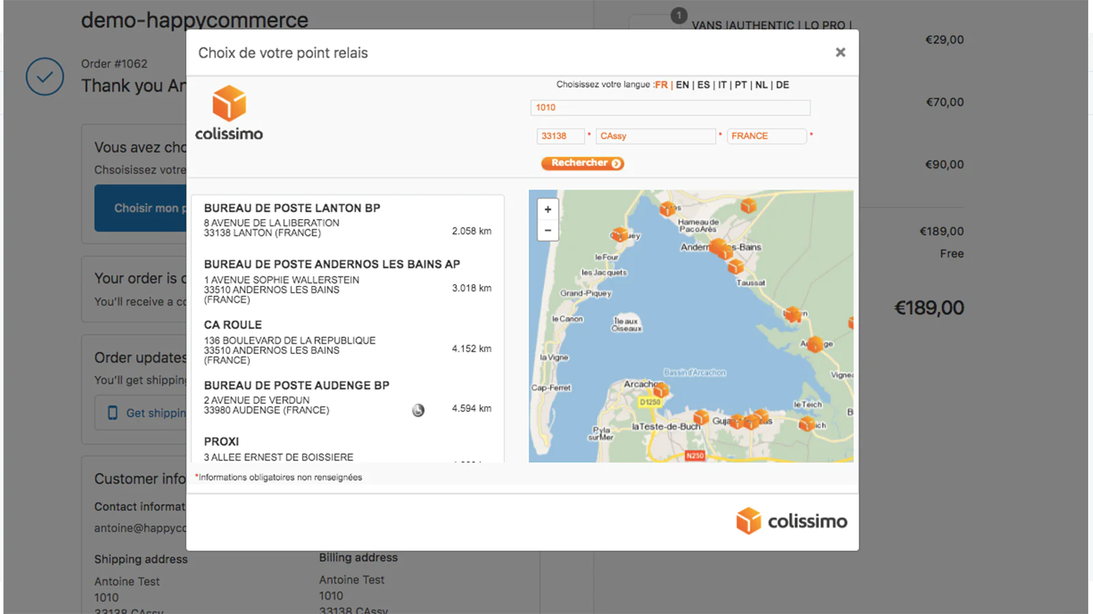
Task: Zoom out on the relay map
Action: coord(548,231)
